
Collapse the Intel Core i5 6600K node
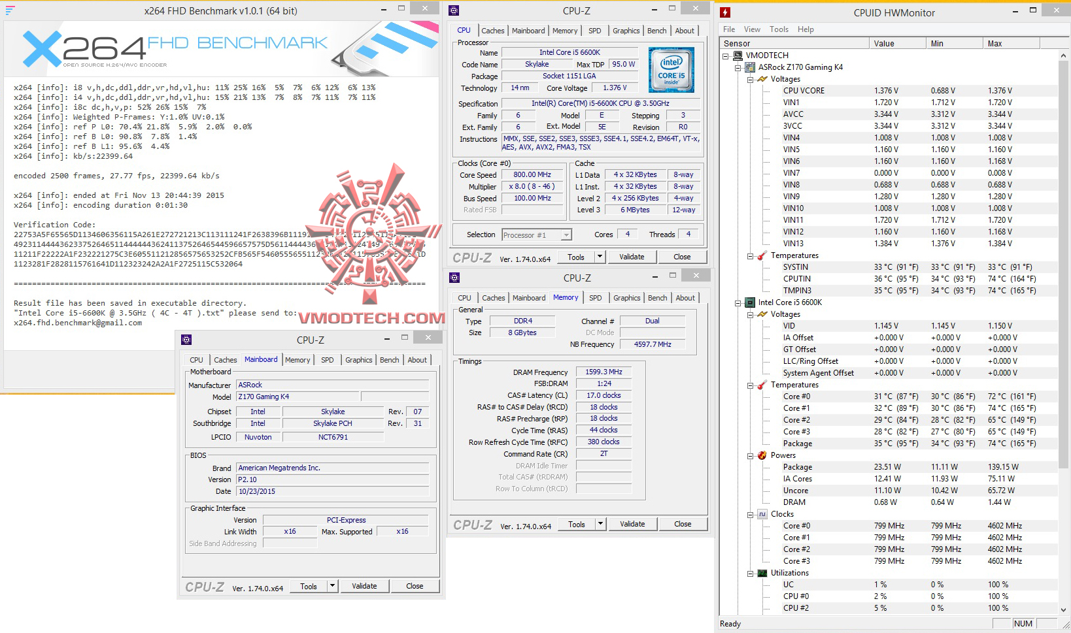[738, 303]
